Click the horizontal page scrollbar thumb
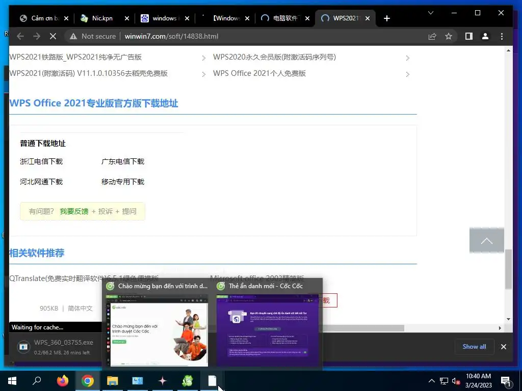This screenshot has height=391, width=522. pyautogui.click(x=363, y=328)
